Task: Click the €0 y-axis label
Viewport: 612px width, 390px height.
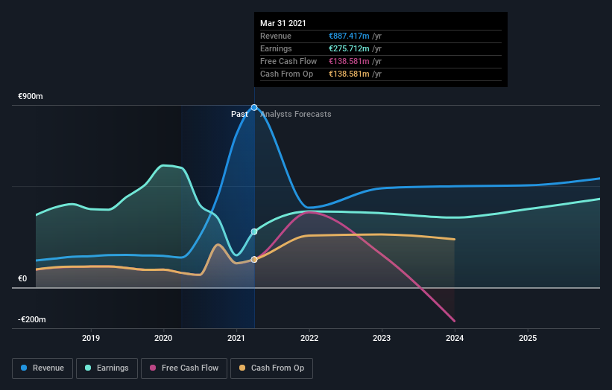Action: [x=22, y=278]
